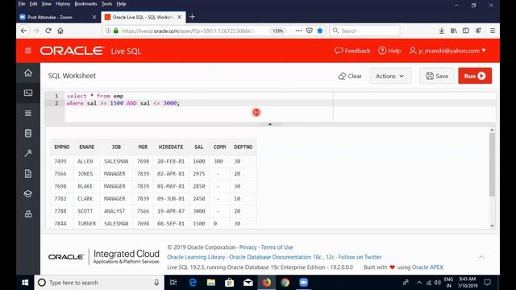516x290 pixels.
Task: Open Task View on the taskbar
Action: coord(173,283)
